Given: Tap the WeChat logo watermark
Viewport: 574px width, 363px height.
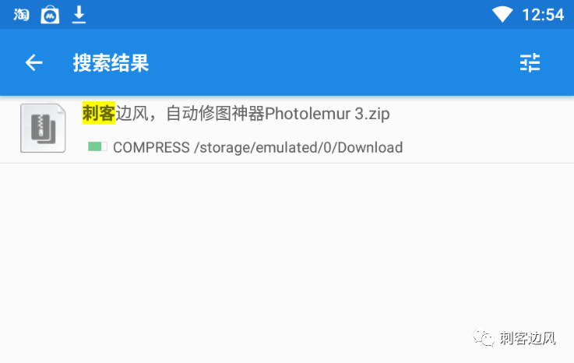Looking at the screenshot, I should 484,337.
